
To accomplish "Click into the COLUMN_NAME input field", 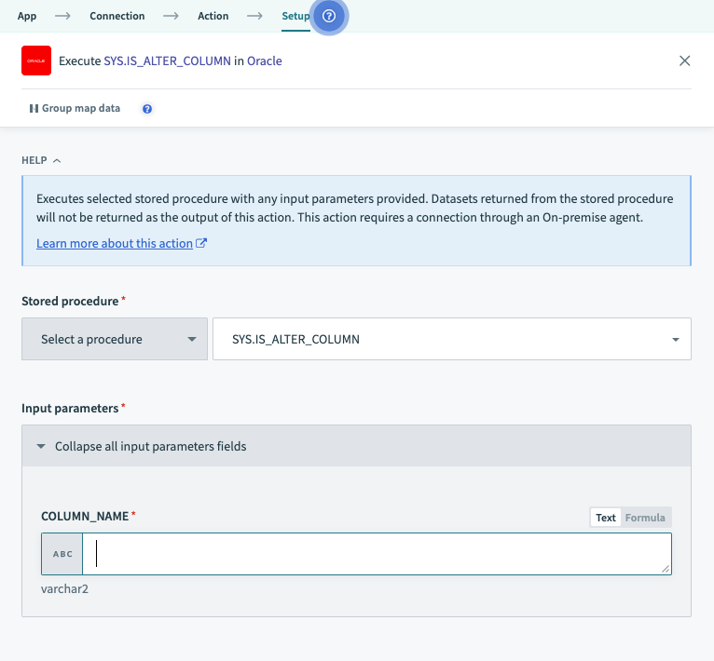I will [x=377, y=554].
